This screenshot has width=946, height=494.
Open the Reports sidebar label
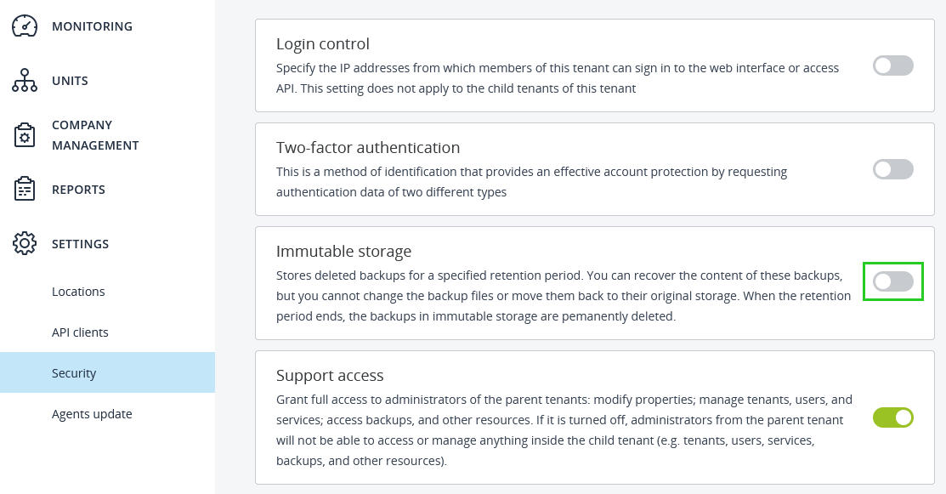[78, 190]
